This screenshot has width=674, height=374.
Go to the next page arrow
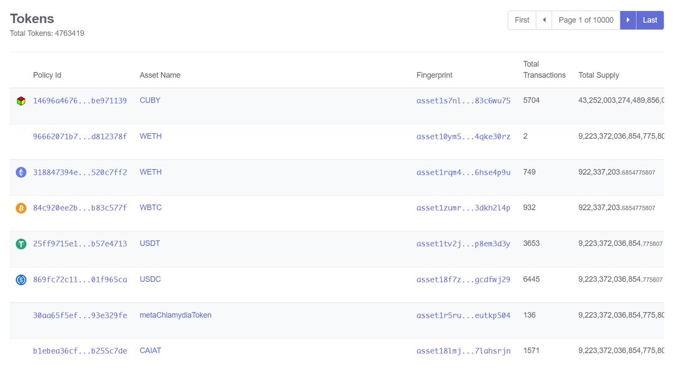[628, 20]
